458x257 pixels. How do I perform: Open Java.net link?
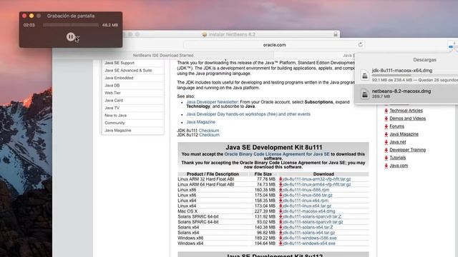pos(398,142)
